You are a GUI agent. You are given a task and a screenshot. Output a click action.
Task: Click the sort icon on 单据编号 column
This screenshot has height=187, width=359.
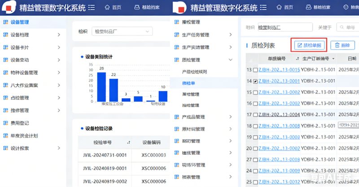(297, 59)
